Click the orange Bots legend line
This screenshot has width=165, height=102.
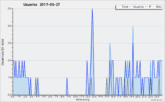[x=153, y=7]
